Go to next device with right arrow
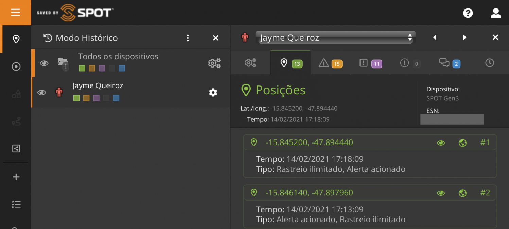 click(x=464, y=38)
